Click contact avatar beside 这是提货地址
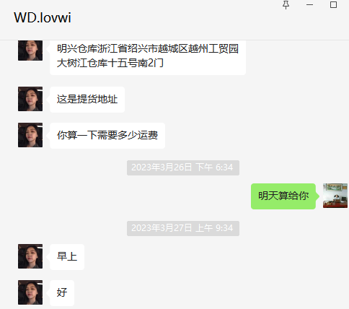Viewport: 349px width, 309px height. tap(30, 99)
